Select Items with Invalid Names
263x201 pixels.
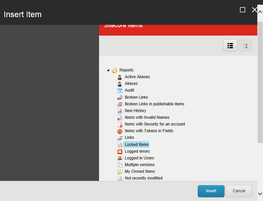(x=147, y=117)
